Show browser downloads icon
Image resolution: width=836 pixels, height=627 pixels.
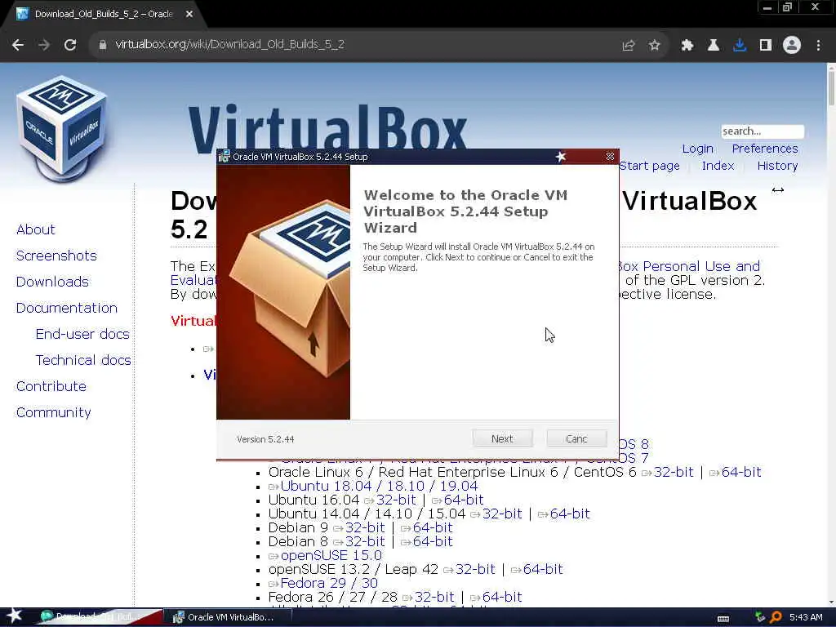(x=740, y=46)
